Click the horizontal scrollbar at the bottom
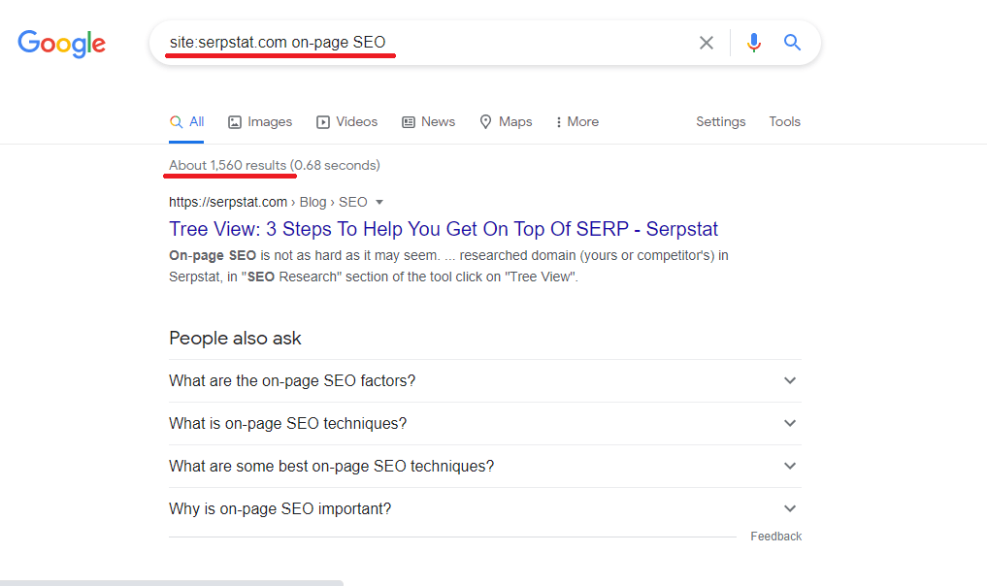The width and height of the screenshot is (987, 586). [x=172, y=583]
